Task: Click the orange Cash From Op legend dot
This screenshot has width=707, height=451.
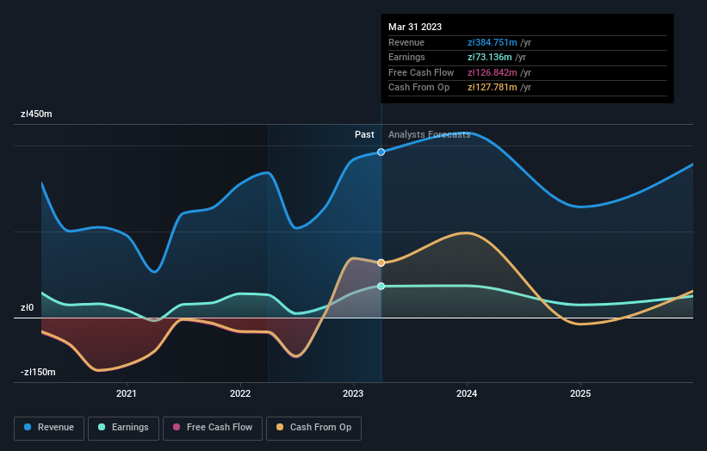Action: (x=280, y=427)
